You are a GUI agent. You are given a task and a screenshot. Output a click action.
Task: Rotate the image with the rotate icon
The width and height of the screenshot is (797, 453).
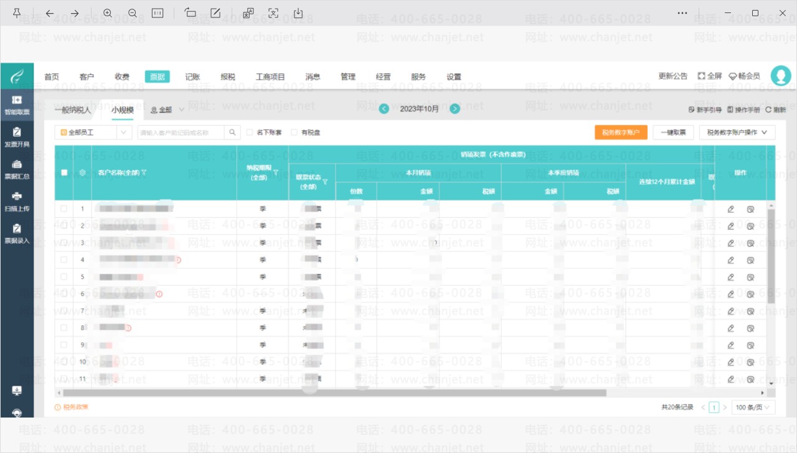[191, 13]
